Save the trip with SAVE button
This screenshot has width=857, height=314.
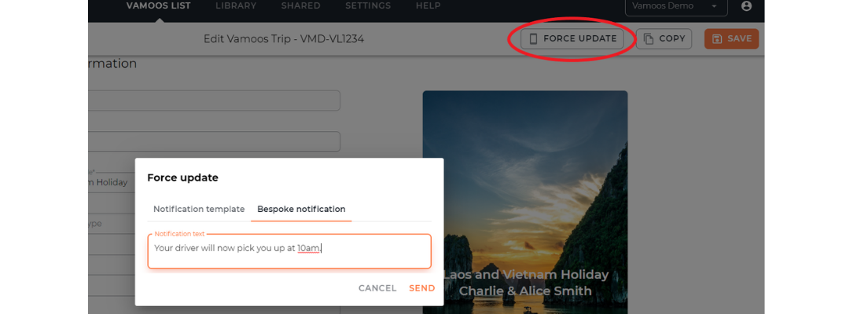tap(731, 38)
